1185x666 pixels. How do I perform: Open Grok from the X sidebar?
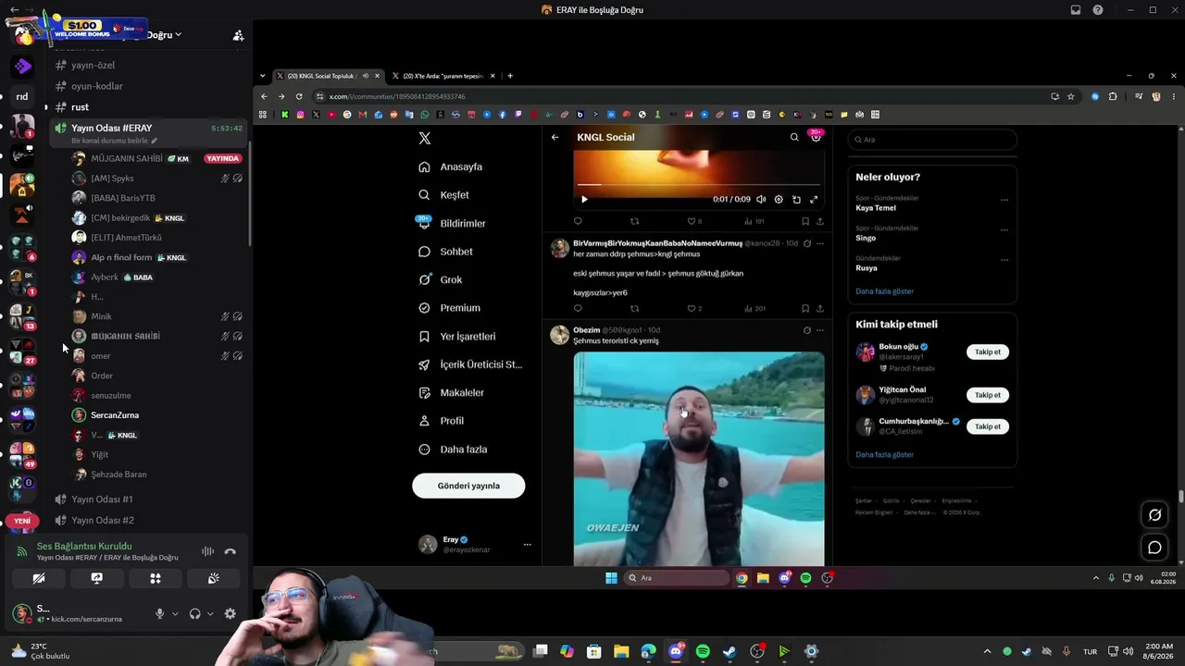point(441,279)
